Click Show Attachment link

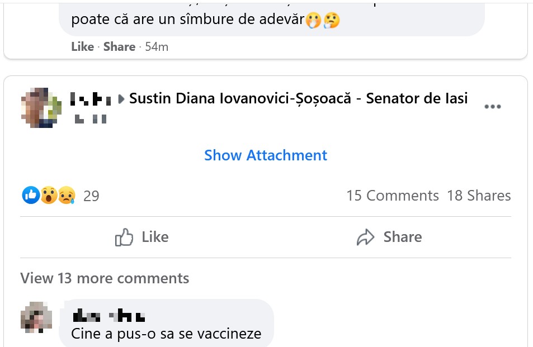pyautogui.click(x=266, y=155)
